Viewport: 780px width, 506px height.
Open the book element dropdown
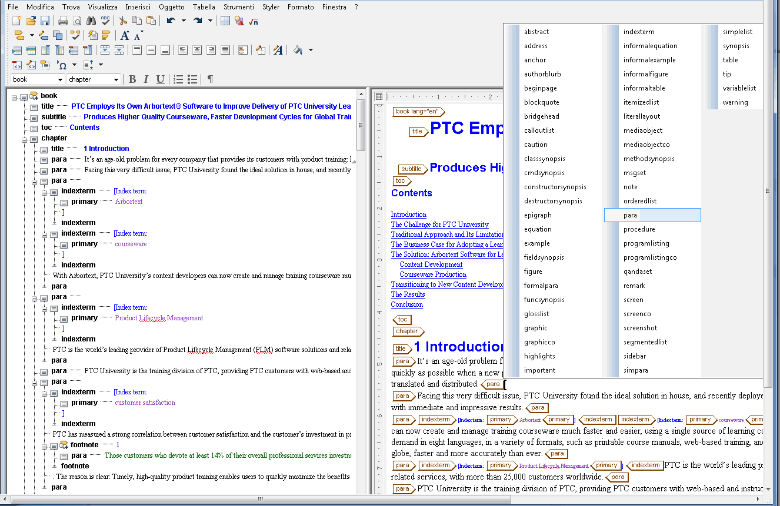tap(60, 79)
